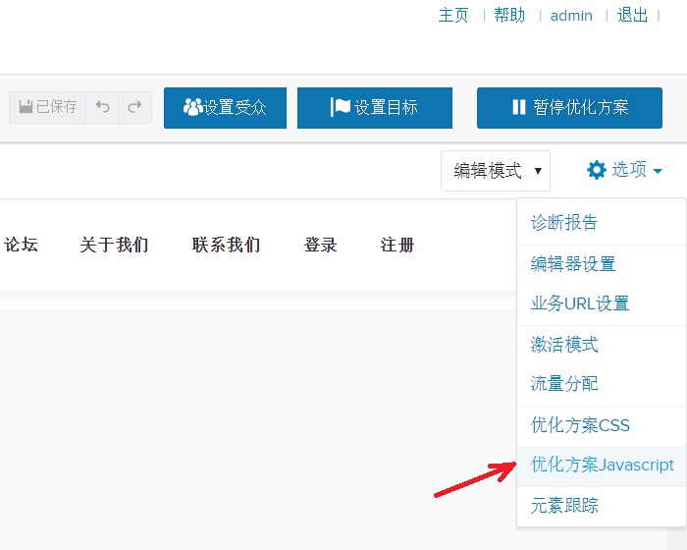This screenshot has width=687, height=550.
Task: Open the 帮助 help link
Action: click(509, 15)
